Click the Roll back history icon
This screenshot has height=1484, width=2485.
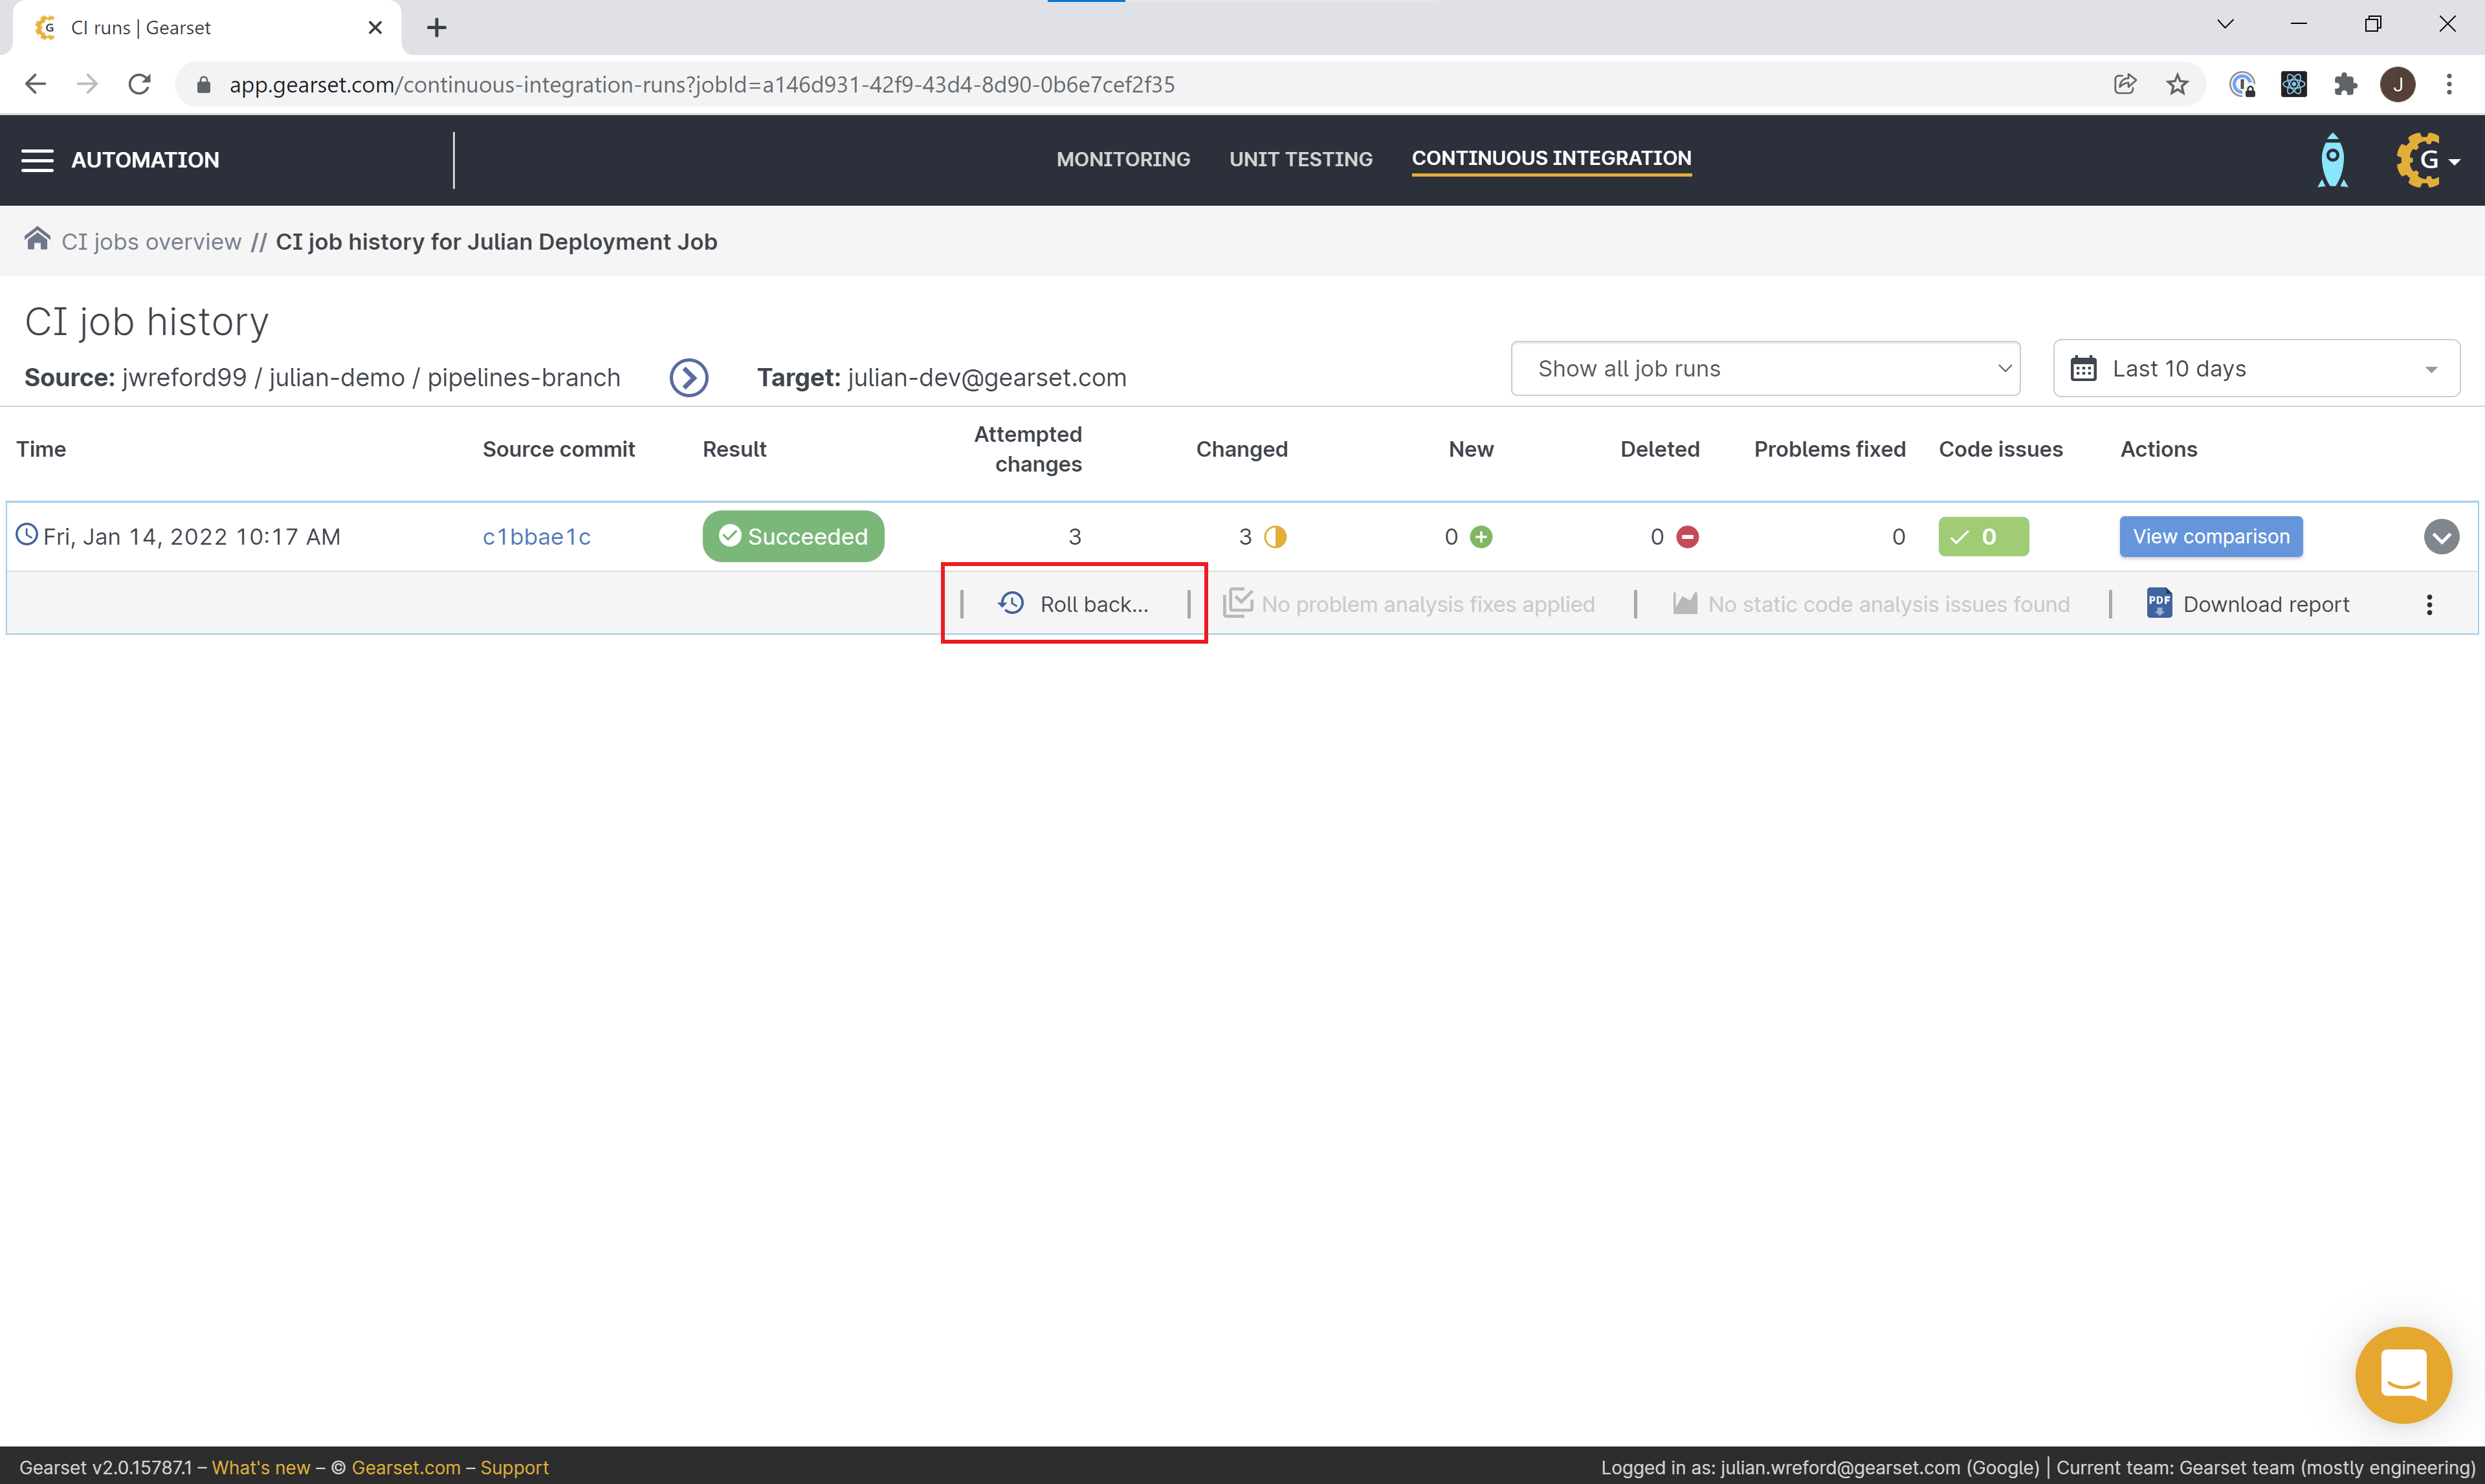(1011, 603)
